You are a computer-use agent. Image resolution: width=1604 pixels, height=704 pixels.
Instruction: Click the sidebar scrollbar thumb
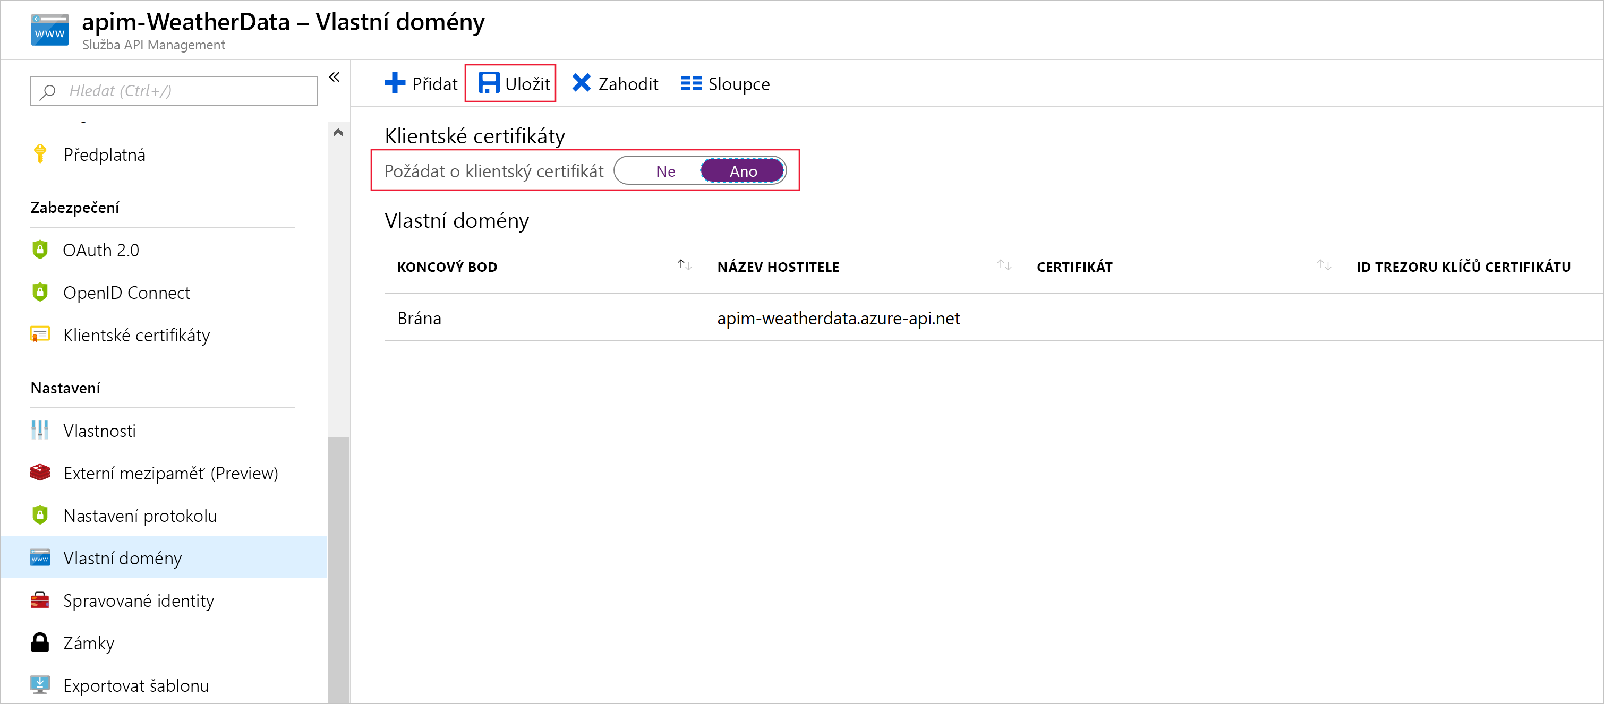[x=338, y=570]
